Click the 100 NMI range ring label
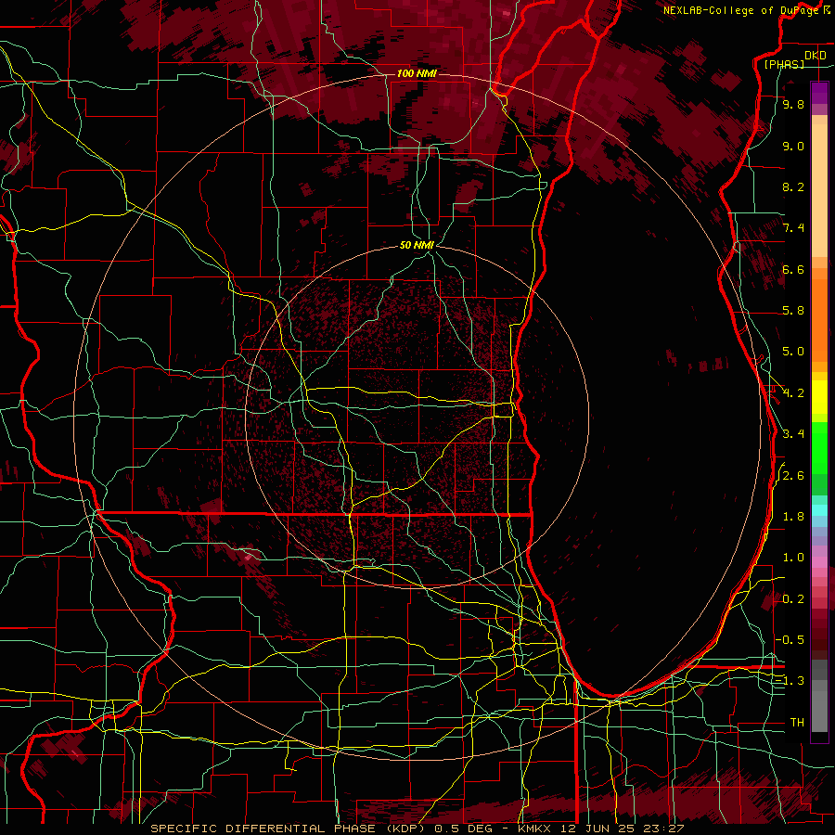The width and height of the screenshot is (835, 835). (417, 73)
